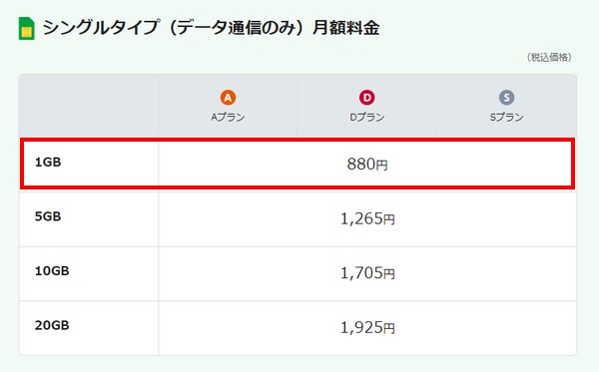Click the Aプラン label text
The width and height of the screenshot is (599, 372).
[x=228, y=117]
